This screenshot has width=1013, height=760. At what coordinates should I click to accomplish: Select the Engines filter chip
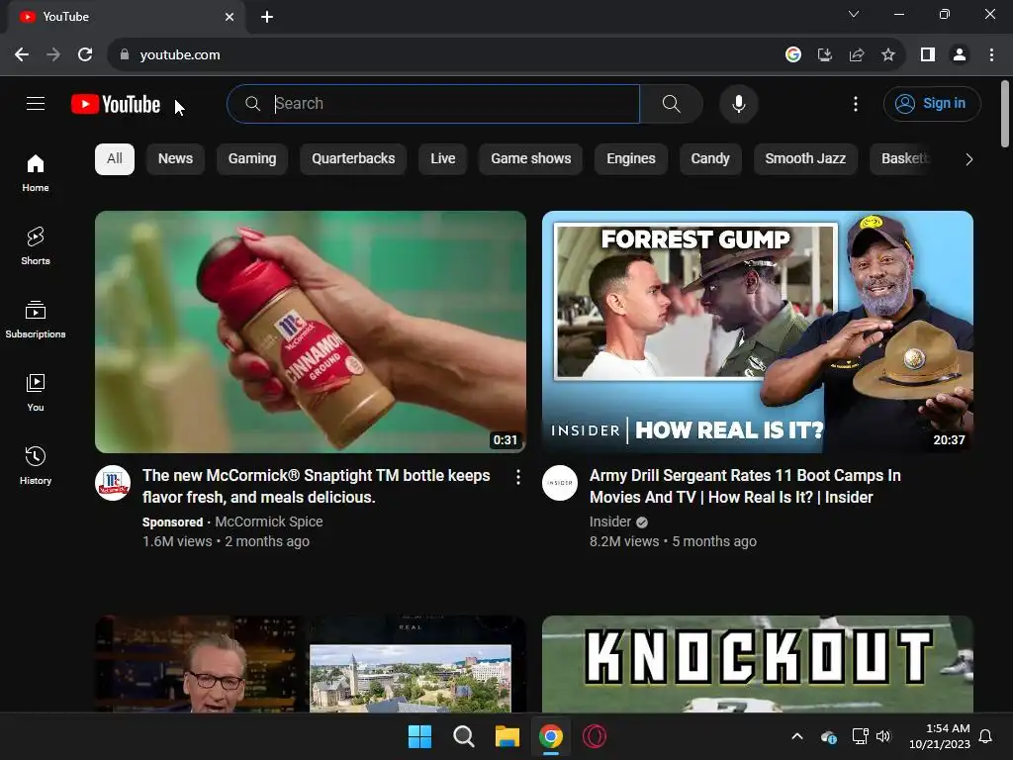pyautogui.click(x=630, y=159)
